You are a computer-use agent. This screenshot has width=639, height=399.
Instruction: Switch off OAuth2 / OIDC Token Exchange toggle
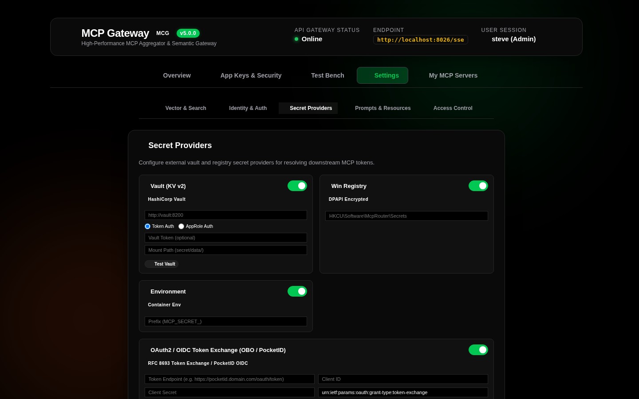(478, 350)
